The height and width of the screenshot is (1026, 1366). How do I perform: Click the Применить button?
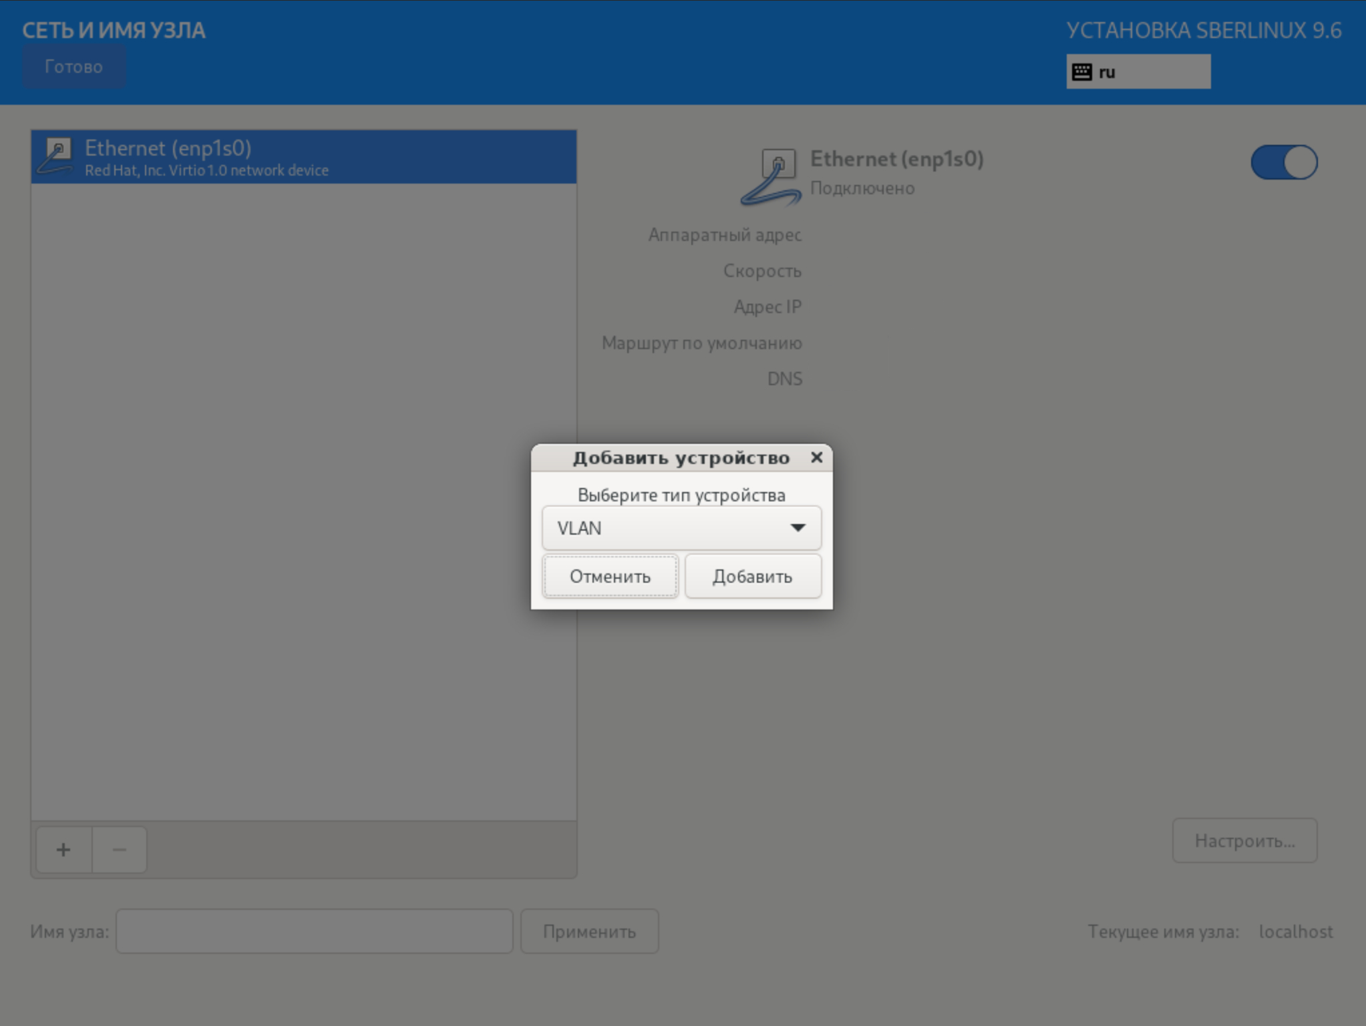click(x=589, y=931)
